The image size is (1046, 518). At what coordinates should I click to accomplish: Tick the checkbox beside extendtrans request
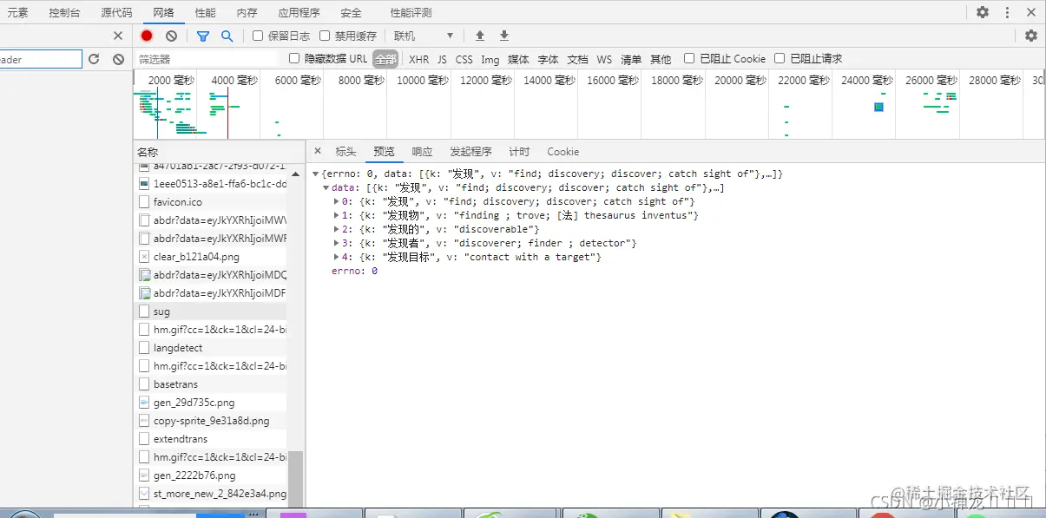145,439
